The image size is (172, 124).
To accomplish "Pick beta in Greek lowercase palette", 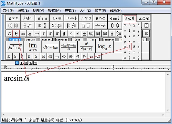I will [x=129, y=25].
